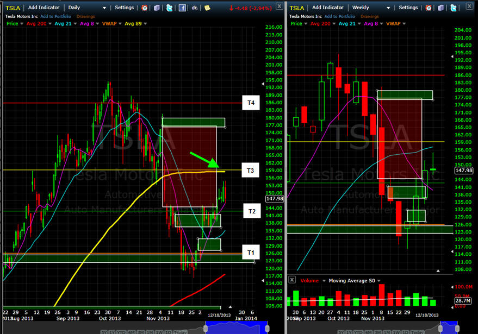Grab the left range handle under Daily chart

(206, 328)
